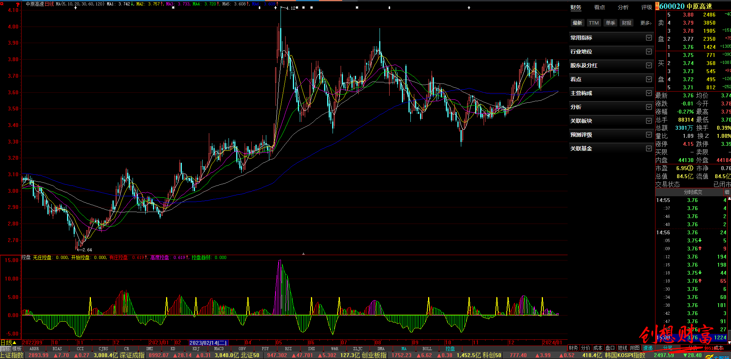
Task: Select the 控盘 indicator tab
Action: coord(450,349)
